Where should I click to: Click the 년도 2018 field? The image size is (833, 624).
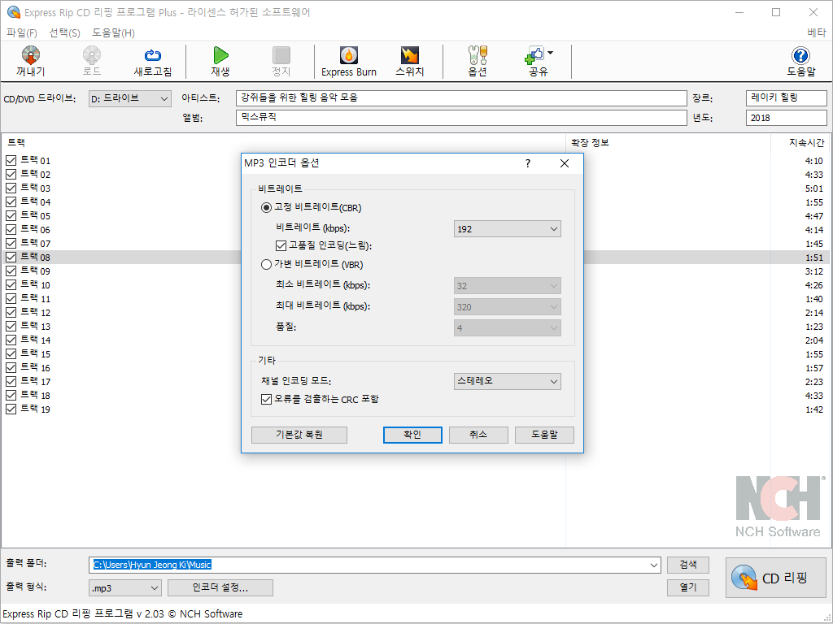pos(787,118)
